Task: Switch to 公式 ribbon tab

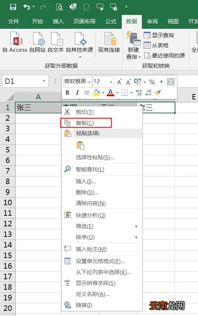Action: point(111,22)
